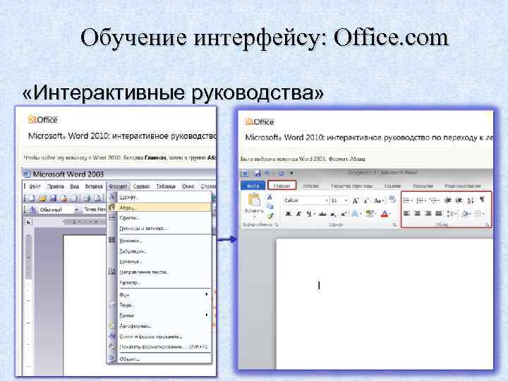The width and height of the screenshot is (508, 381).
Task: Toggle Subscript x₂ in ribbon
Action: [333, 214]
